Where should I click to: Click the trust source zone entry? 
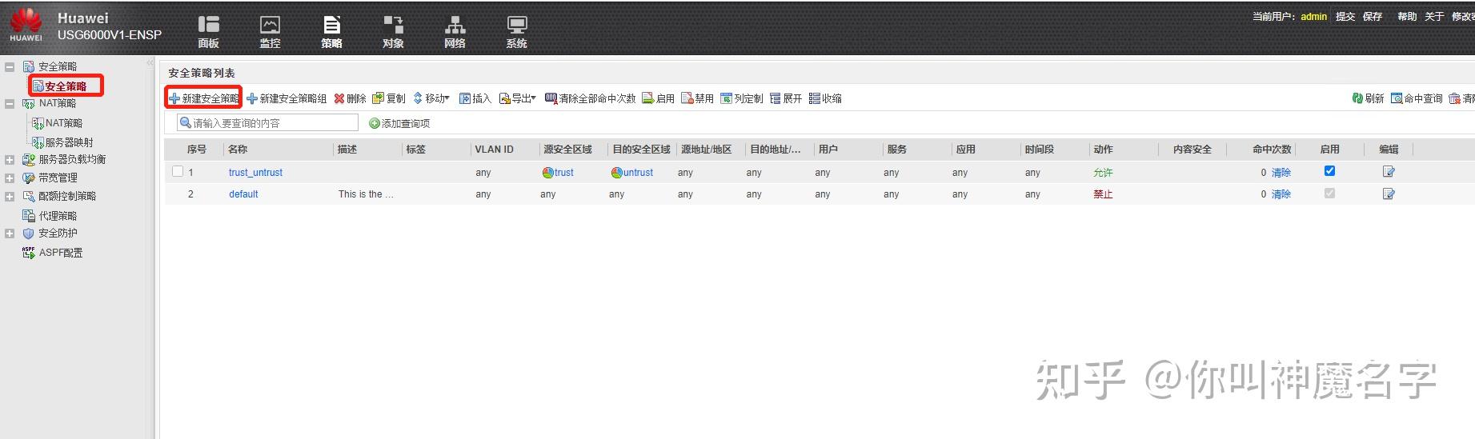click(558, 173)
